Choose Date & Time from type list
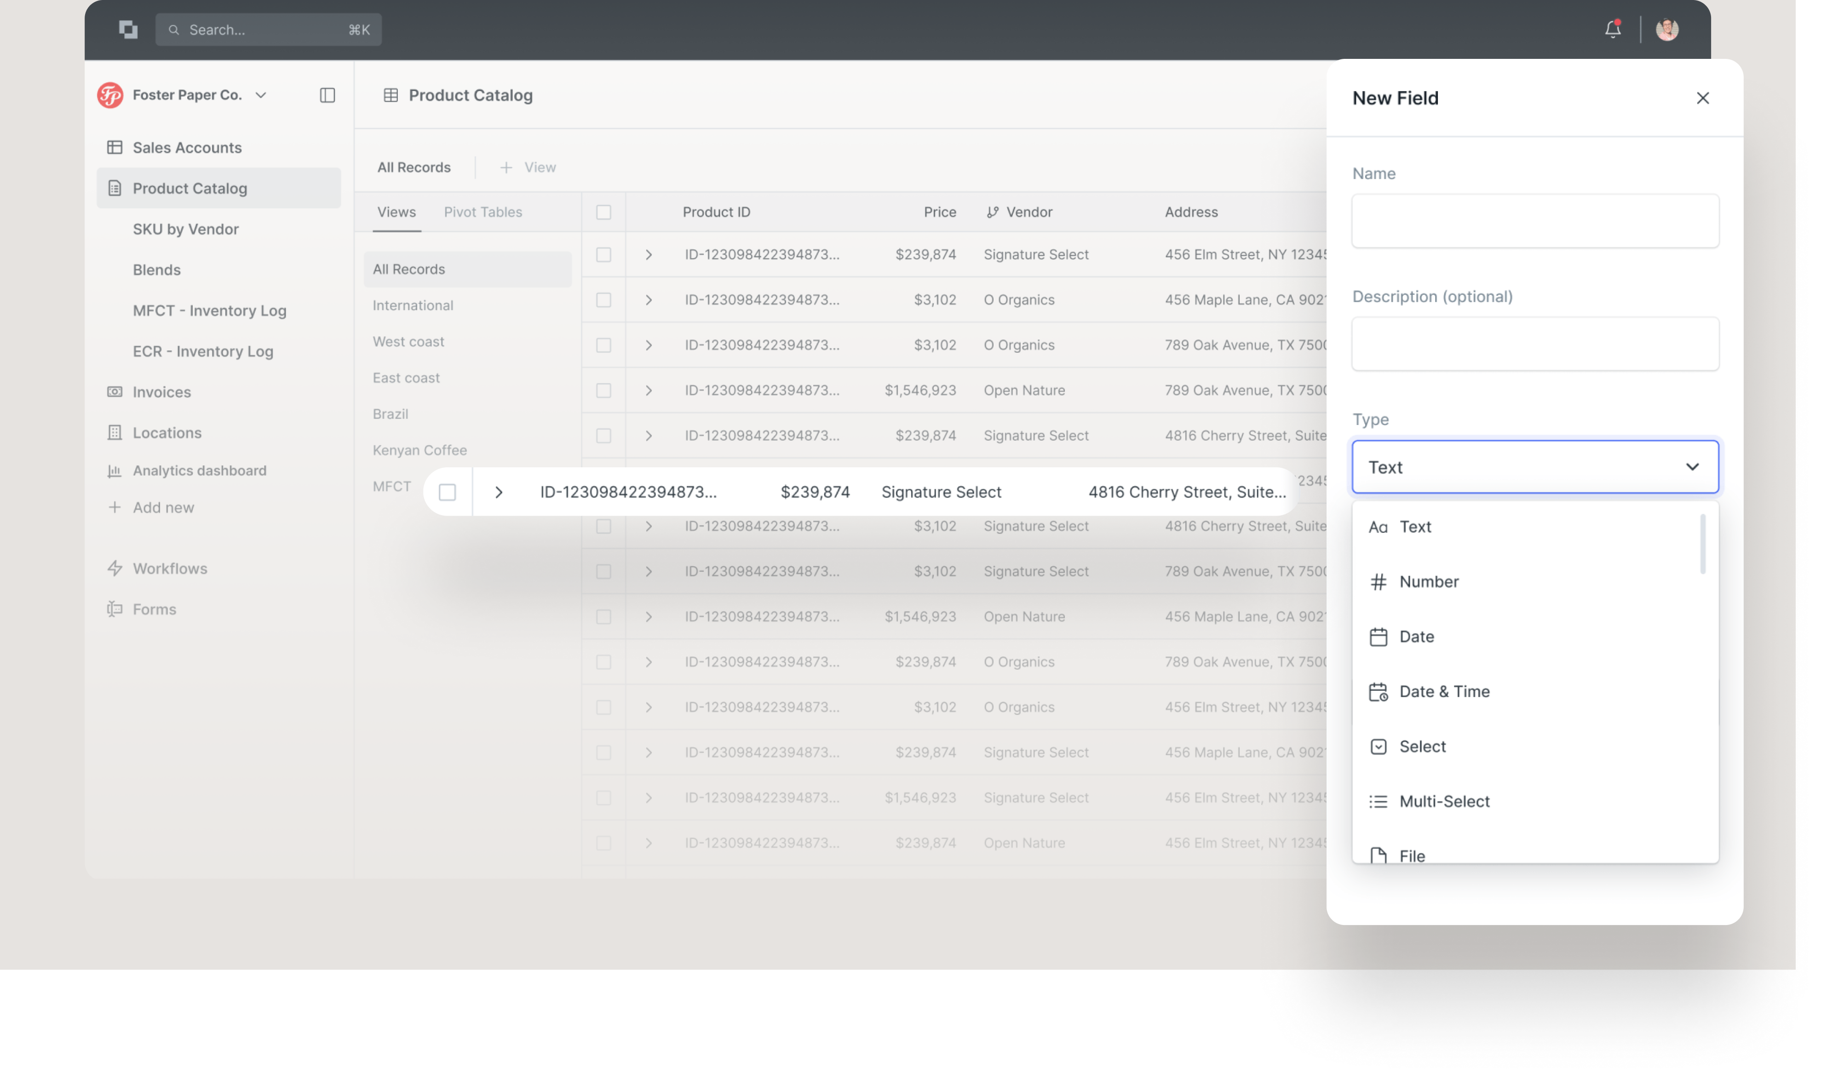 [1443, 691]
